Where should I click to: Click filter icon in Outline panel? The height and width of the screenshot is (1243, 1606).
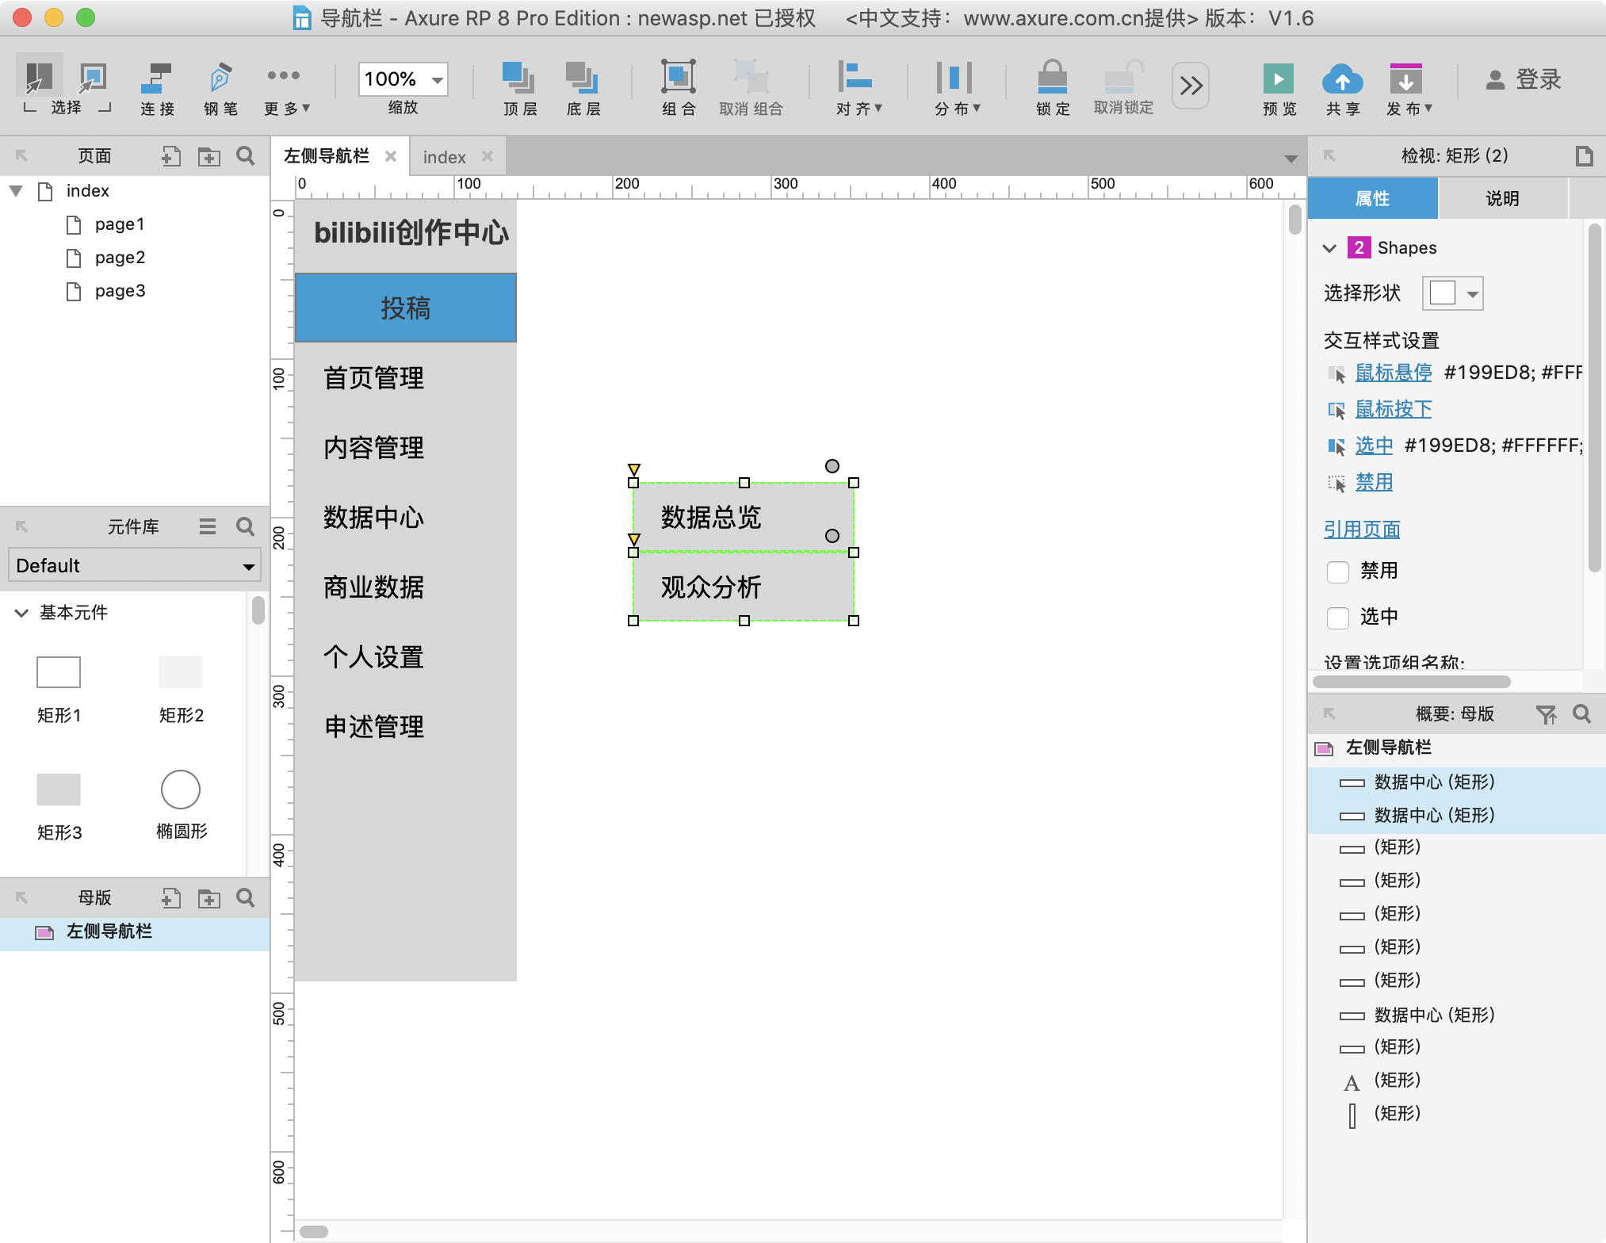1546,714
